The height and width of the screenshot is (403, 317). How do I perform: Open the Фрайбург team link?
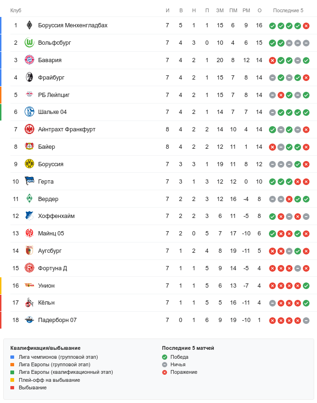coord(51,78)
